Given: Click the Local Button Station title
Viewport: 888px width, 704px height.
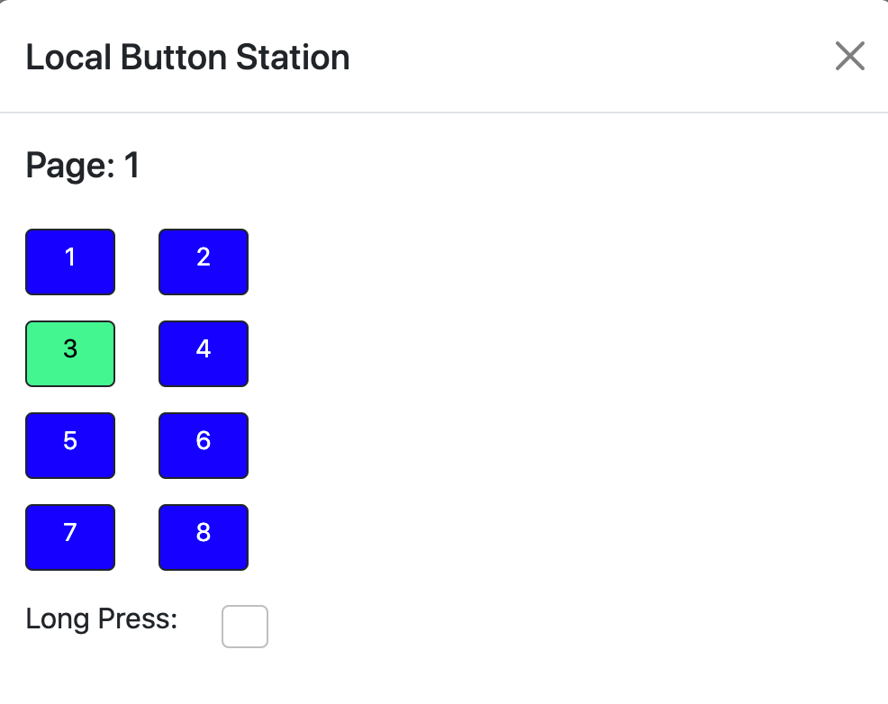Looking at the screenshot, I should (x=188, y=57).
